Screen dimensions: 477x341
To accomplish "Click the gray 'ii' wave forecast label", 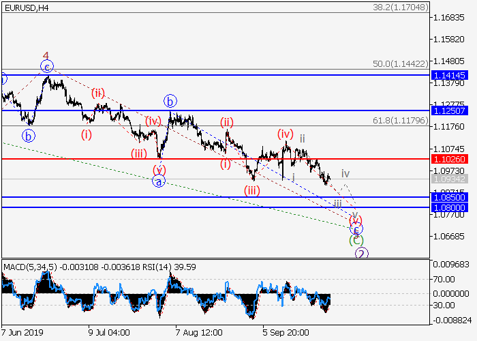I will pos(302,138).
